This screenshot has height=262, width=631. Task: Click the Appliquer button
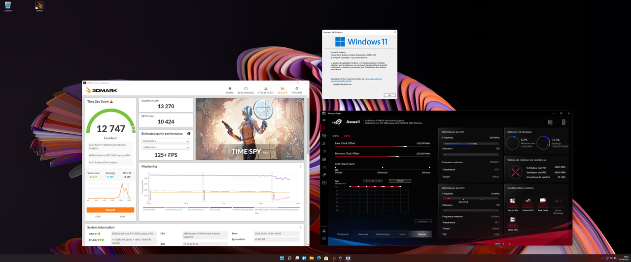pos(423,221)
